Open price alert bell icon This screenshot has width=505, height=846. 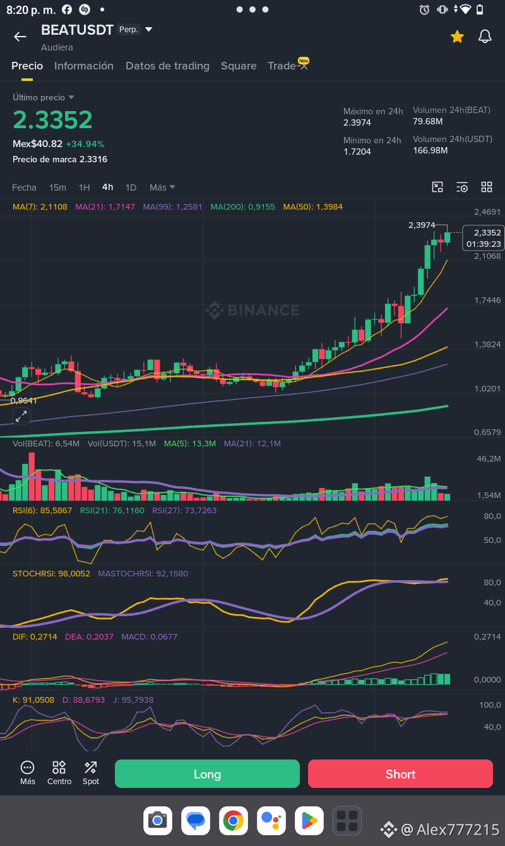coord(485,37)
